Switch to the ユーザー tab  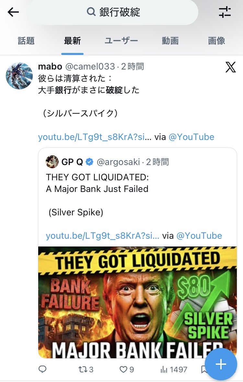(x=121, y=41)
